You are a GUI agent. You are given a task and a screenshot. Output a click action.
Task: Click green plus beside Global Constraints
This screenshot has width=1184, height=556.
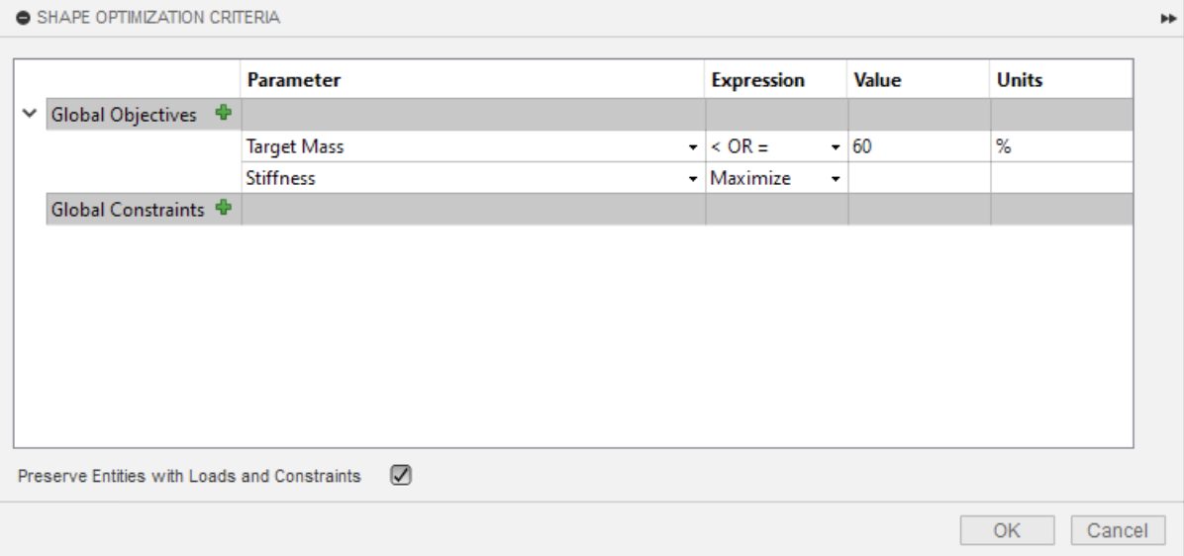(x=224, y=209)
